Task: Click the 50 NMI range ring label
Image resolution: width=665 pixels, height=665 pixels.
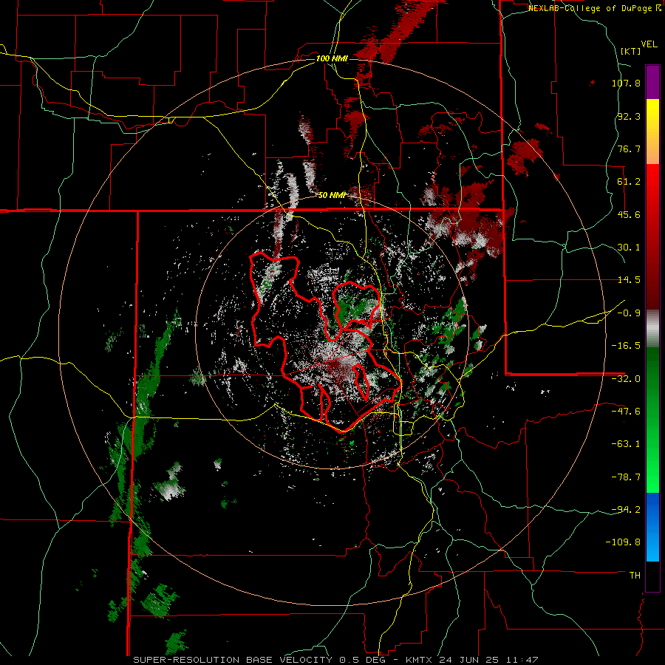Action: (x=332, y=196)
